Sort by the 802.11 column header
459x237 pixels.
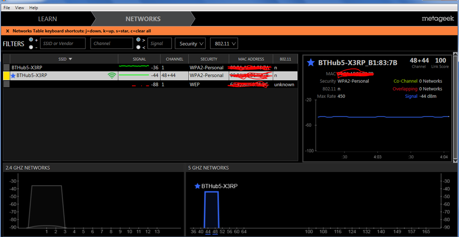point(286,59)
